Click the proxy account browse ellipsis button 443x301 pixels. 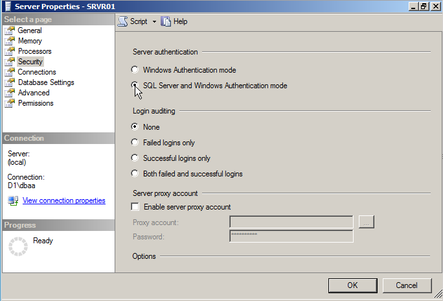tap(367, 223)
